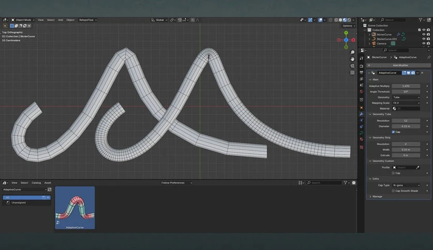This screenshot has width=433, height=250.
Task: Enable Cap Smooth Shade checkbox
Action: (x=393, y=191)
